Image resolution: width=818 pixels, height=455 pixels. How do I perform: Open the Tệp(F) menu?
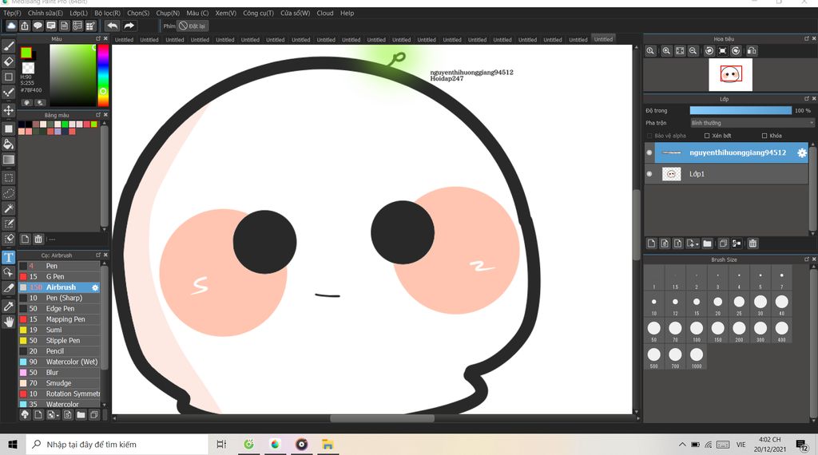click(13, 13)
